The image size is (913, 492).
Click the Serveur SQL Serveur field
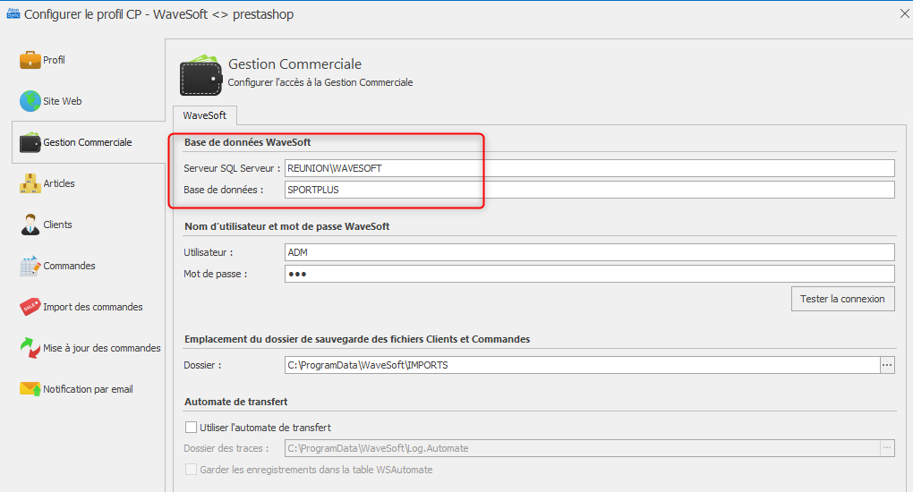(x=589, y=168)
